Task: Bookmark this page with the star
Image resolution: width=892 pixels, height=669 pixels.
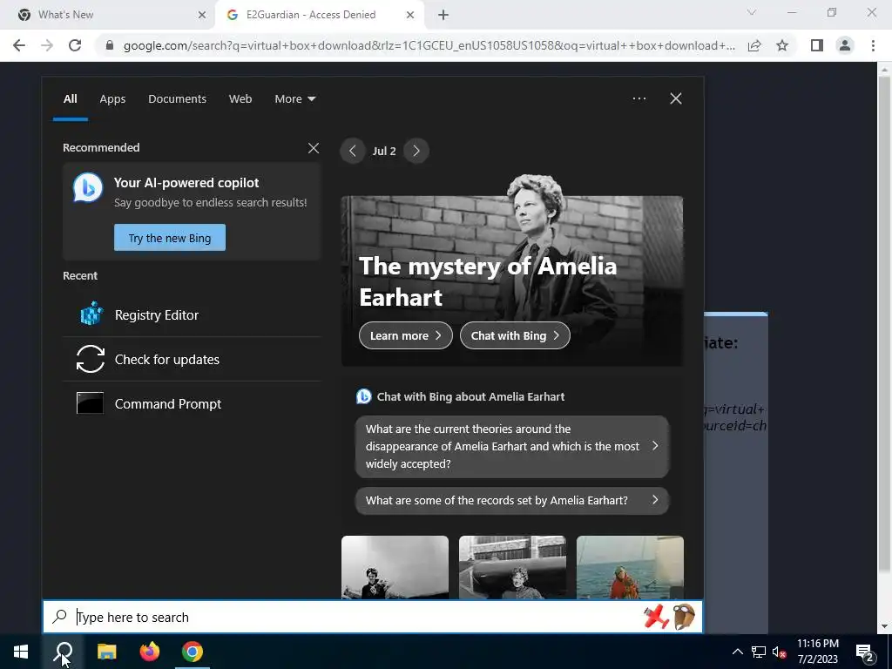Action: click(782, 45)
